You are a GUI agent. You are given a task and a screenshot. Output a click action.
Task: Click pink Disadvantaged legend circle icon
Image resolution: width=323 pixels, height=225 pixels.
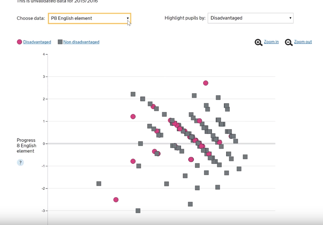pyautogui.click(x=19, y=42)
